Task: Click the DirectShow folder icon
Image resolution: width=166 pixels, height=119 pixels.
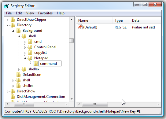Action: click(13, 91)
